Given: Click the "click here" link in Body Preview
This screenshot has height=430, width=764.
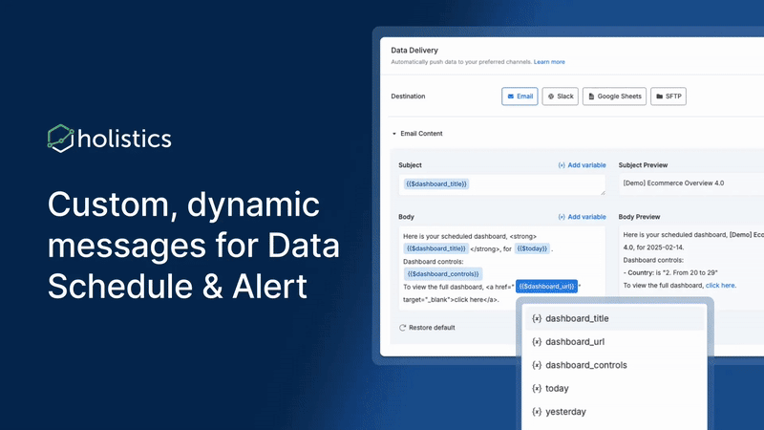Looking at the screenshot, I should (720, 285).
